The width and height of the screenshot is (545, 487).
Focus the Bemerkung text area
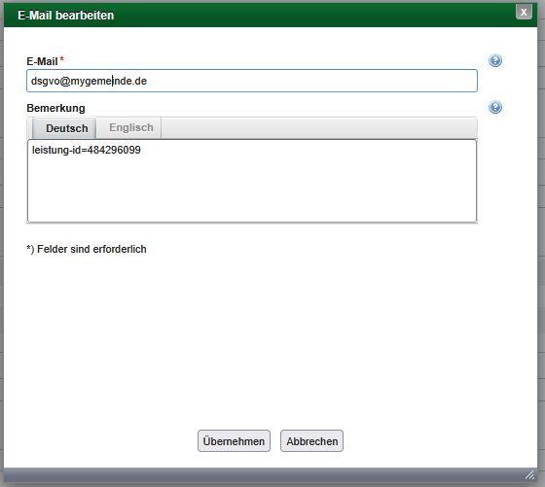252,181
